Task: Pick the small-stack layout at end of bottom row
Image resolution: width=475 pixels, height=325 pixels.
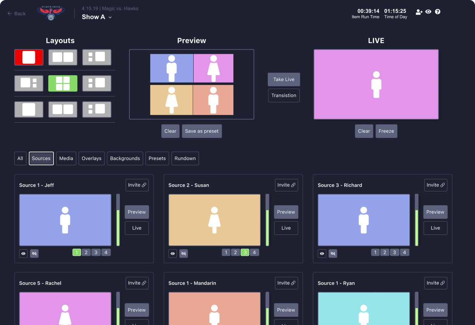Action: [x=97, y=109]
